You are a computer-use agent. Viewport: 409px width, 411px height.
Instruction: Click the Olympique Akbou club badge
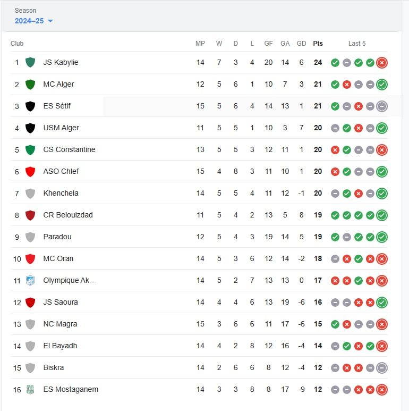tap(30, 280)
